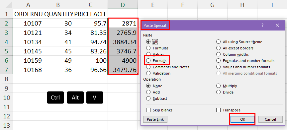Screen dimensions: 287x130
Task: Select column B header
Action: [x=58, y=5]
